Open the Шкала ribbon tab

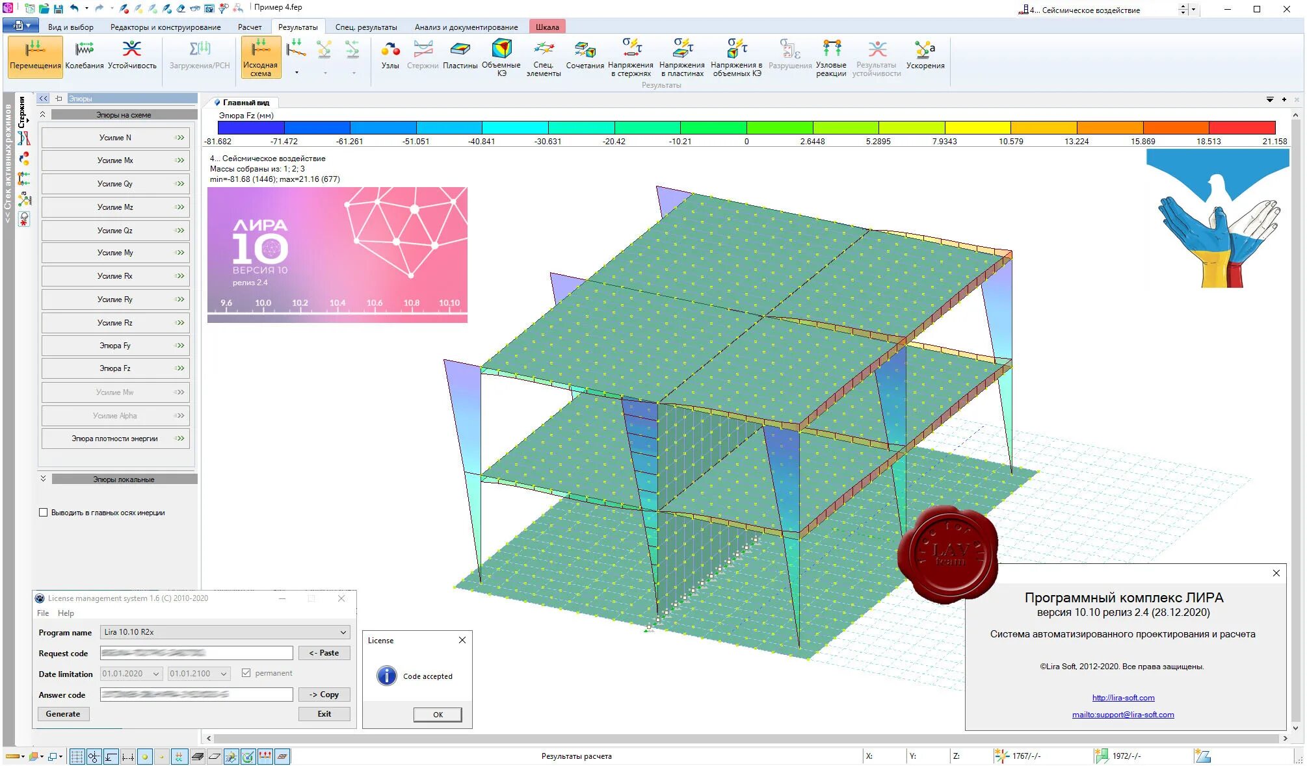[x=548, y=27]
